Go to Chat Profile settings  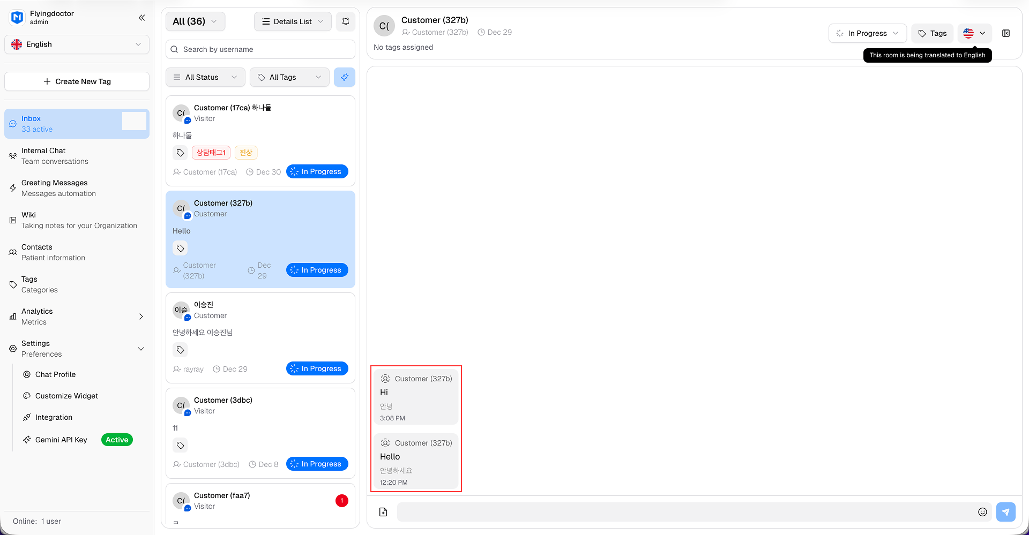55,374
